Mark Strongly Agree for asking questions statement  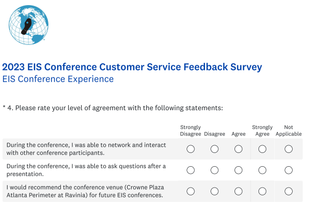coord(262,170)
